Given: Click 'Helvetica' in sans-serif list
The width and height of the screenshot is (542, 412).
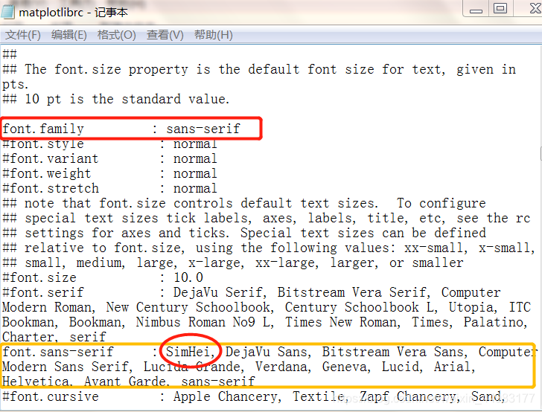Looking at the screenshot, I should pyautogui.click(x=35, y=382).
